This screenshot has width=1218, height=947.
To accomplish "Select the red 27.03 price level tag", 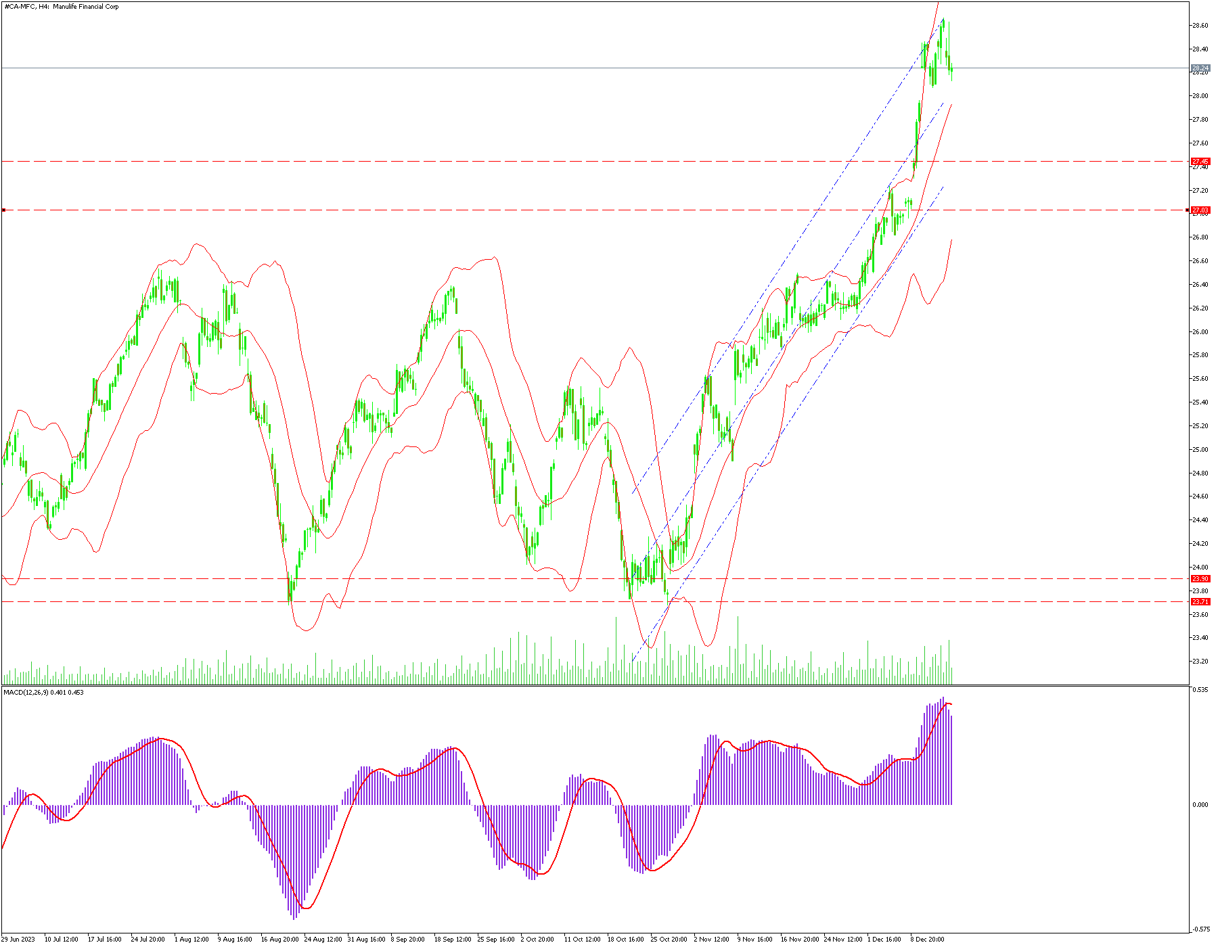I will (1200, 210).
